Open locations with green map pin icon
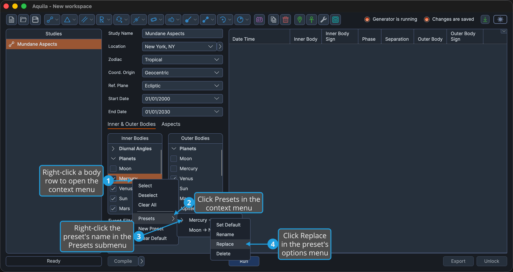Viewport: 513px width, 272px height. (x=300, y=20)
